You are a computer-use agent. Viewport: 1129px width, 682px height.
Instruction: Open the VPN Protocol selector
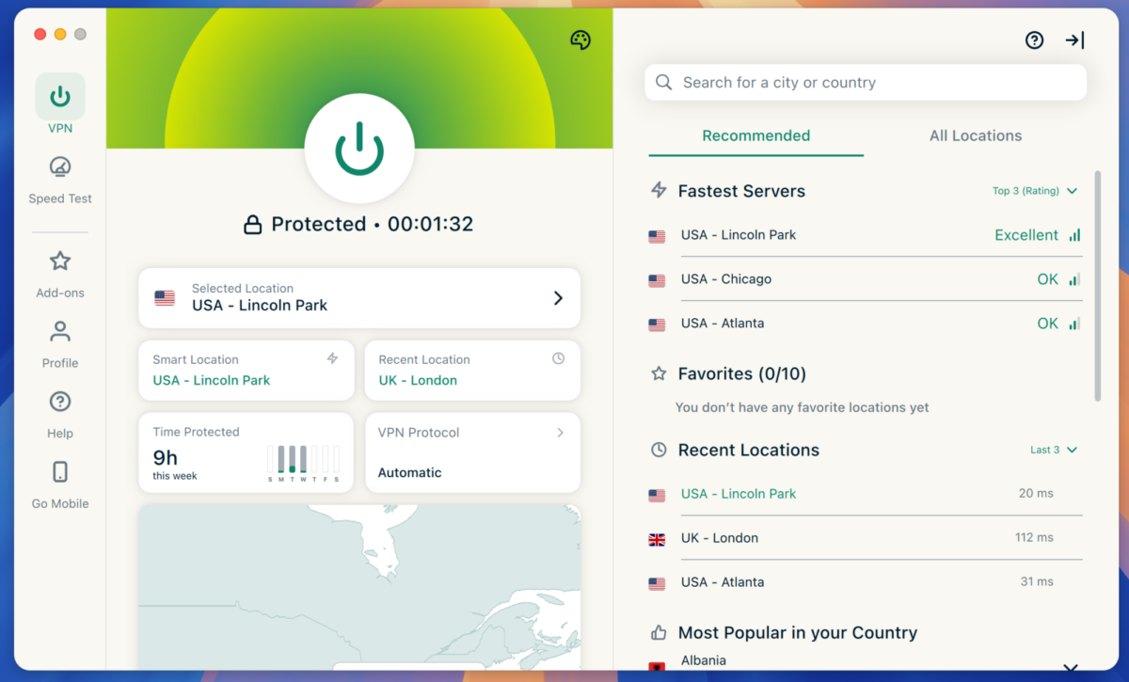point(471,452)
